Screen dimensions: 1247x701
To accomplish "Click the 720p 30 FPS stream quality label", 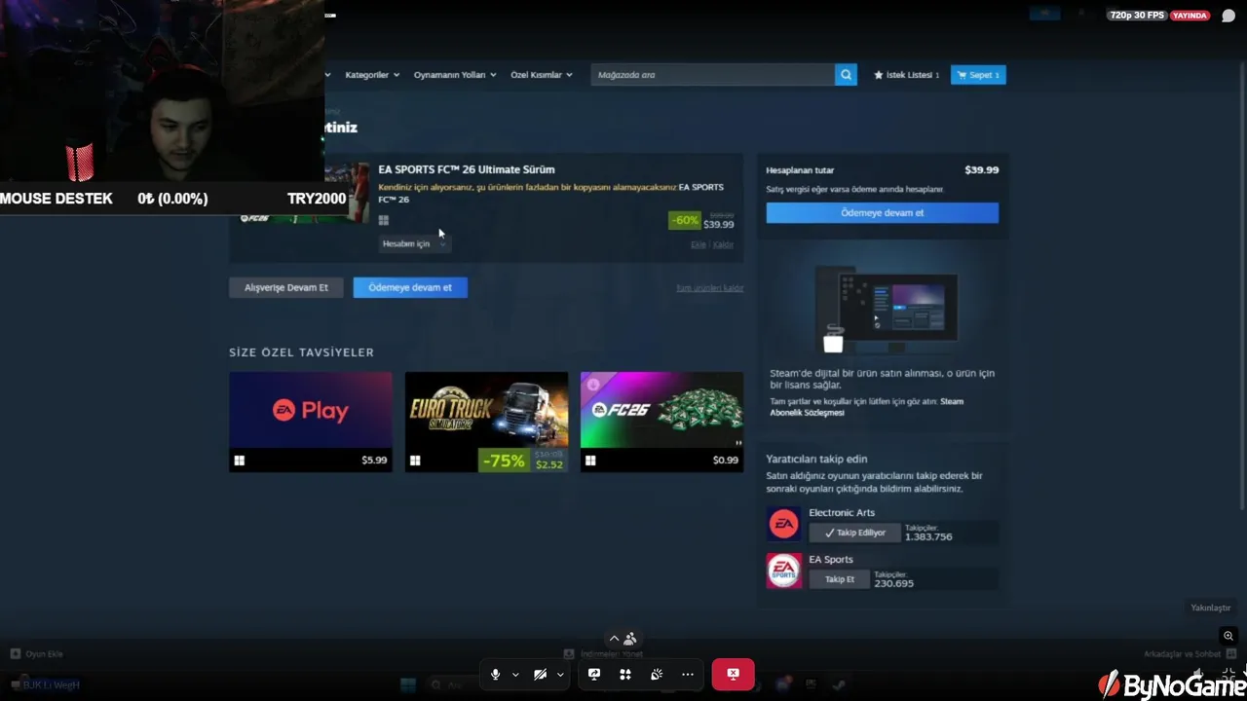I will point(1136,16).
